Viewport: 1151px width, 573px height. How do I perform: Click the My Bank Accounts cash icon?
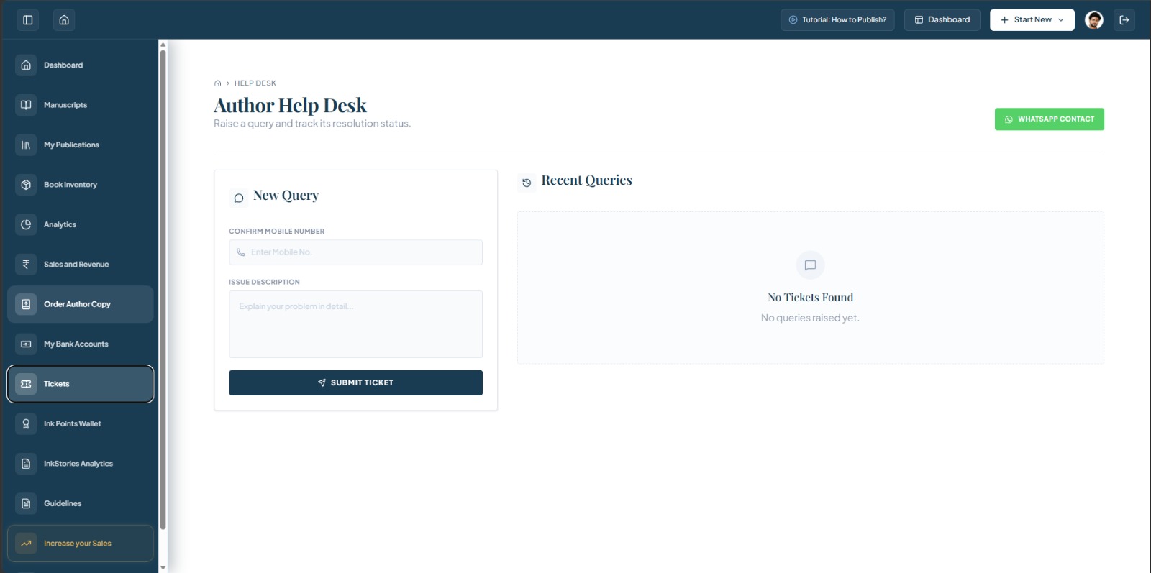pyautogui.click(x=26, y=344)
